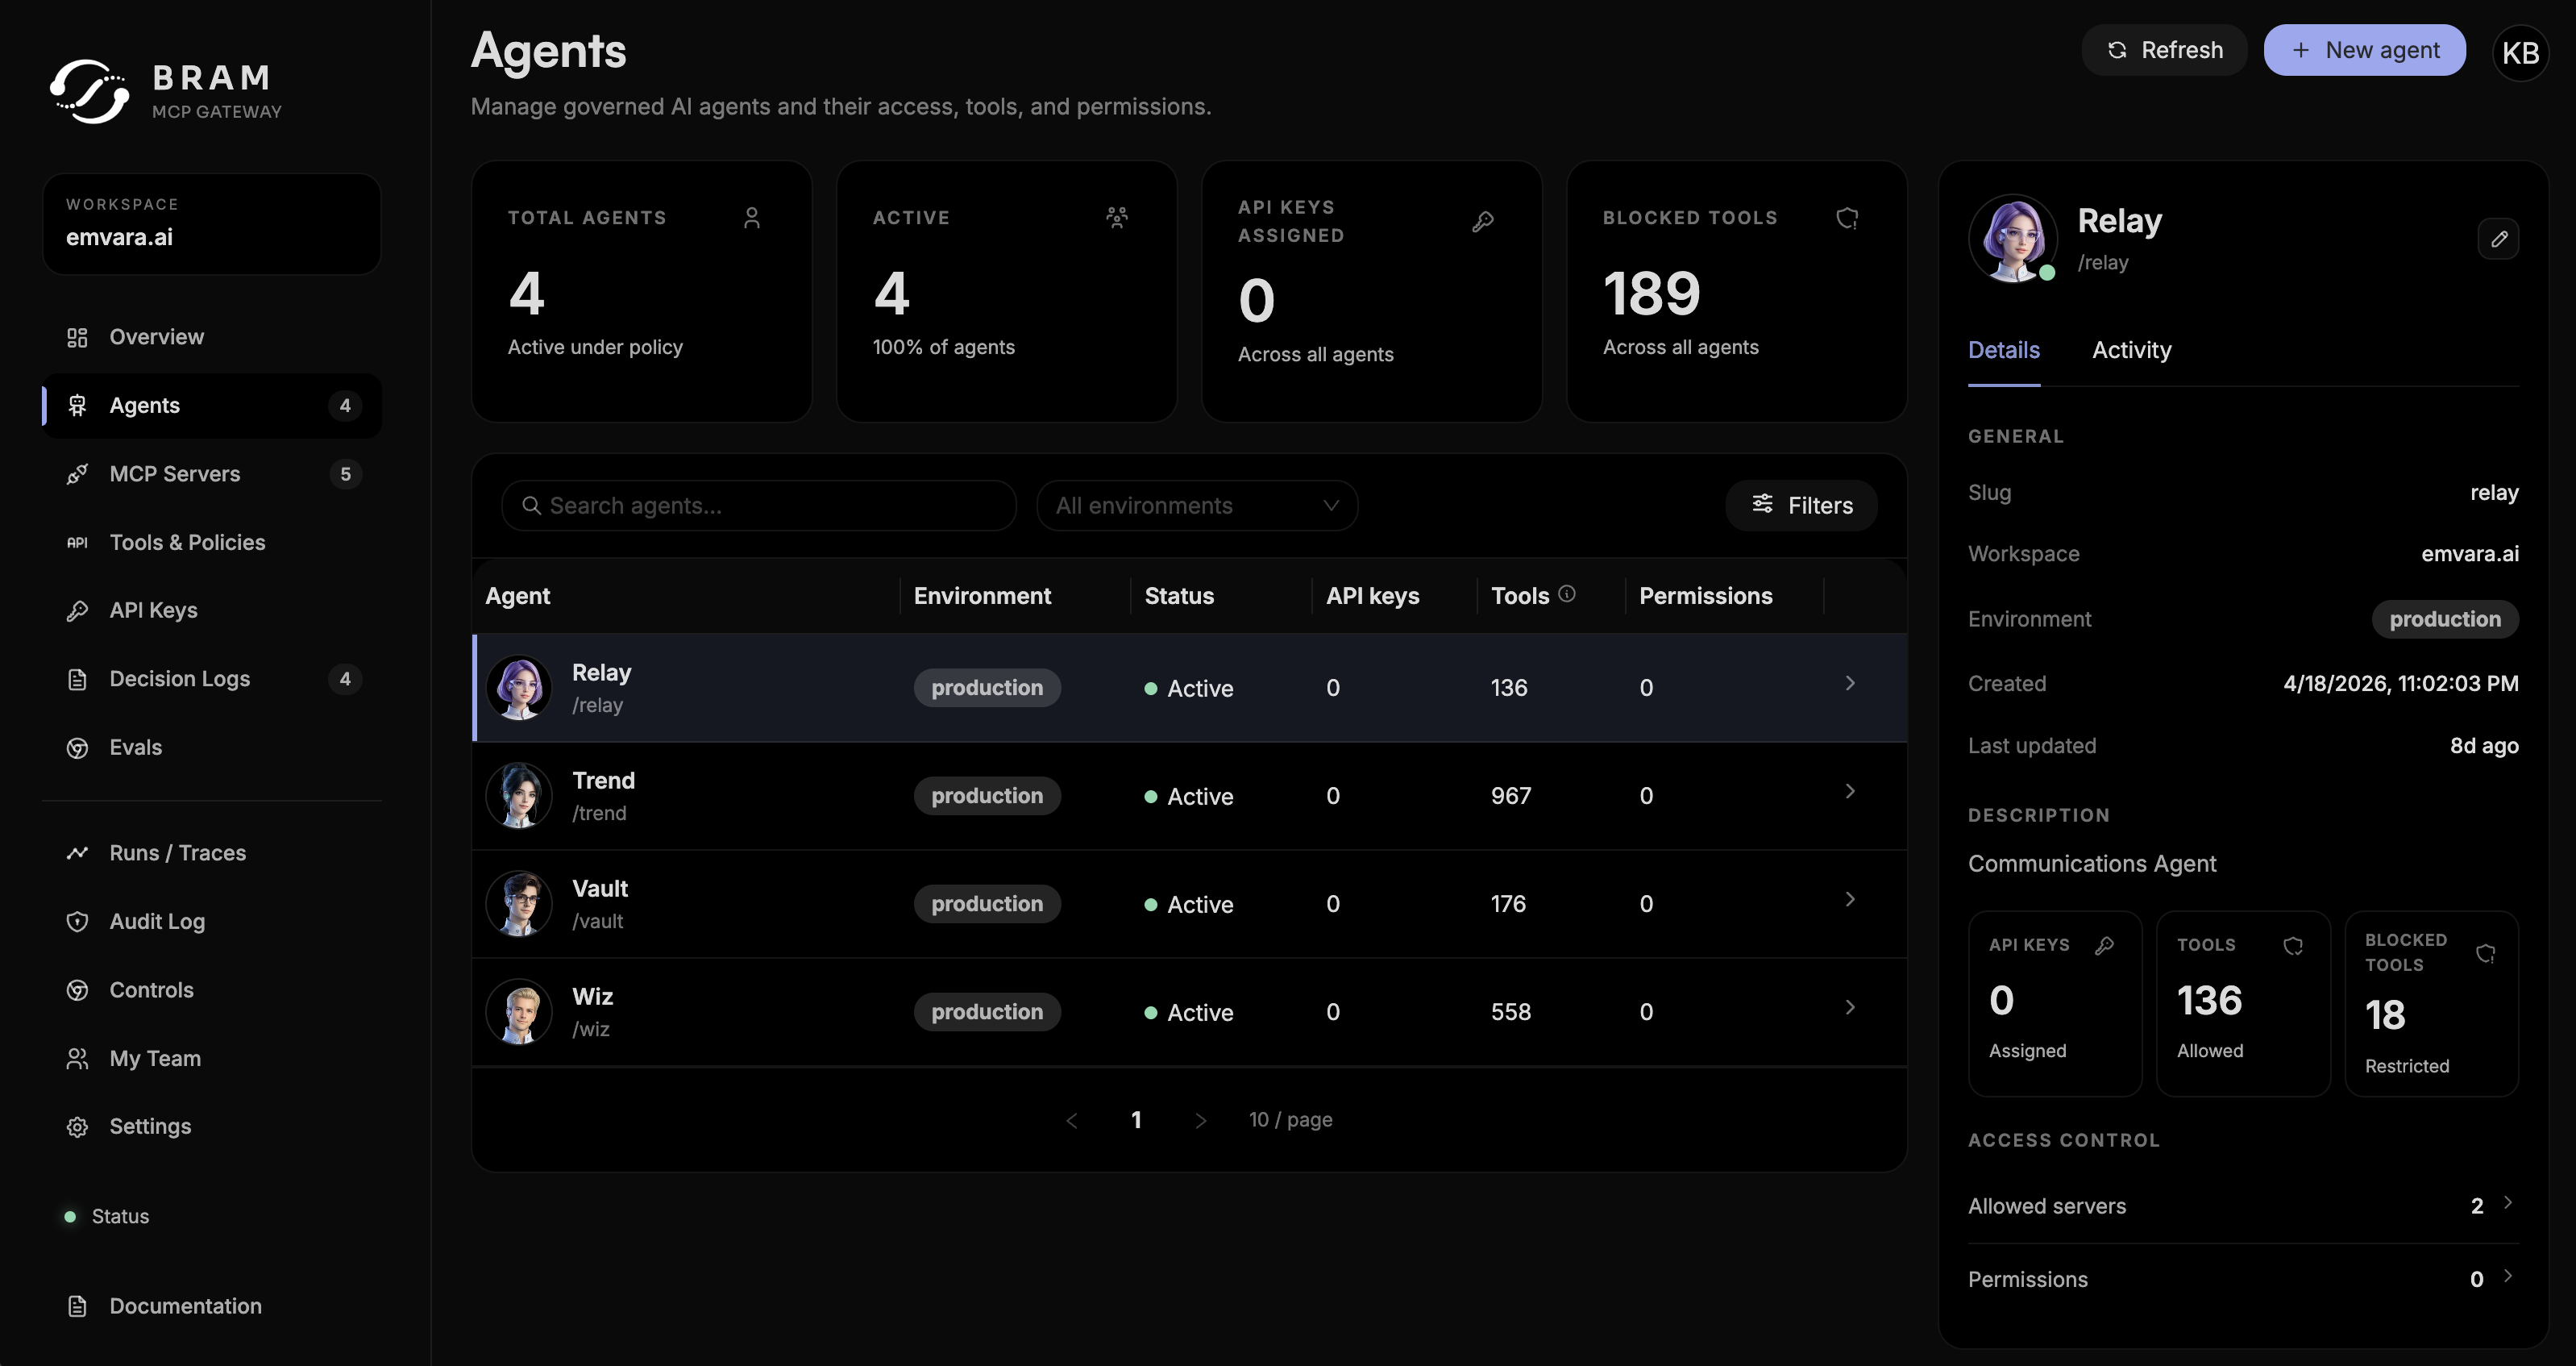
Task: Click the Tools column info icon
Action: point(1567,593)
